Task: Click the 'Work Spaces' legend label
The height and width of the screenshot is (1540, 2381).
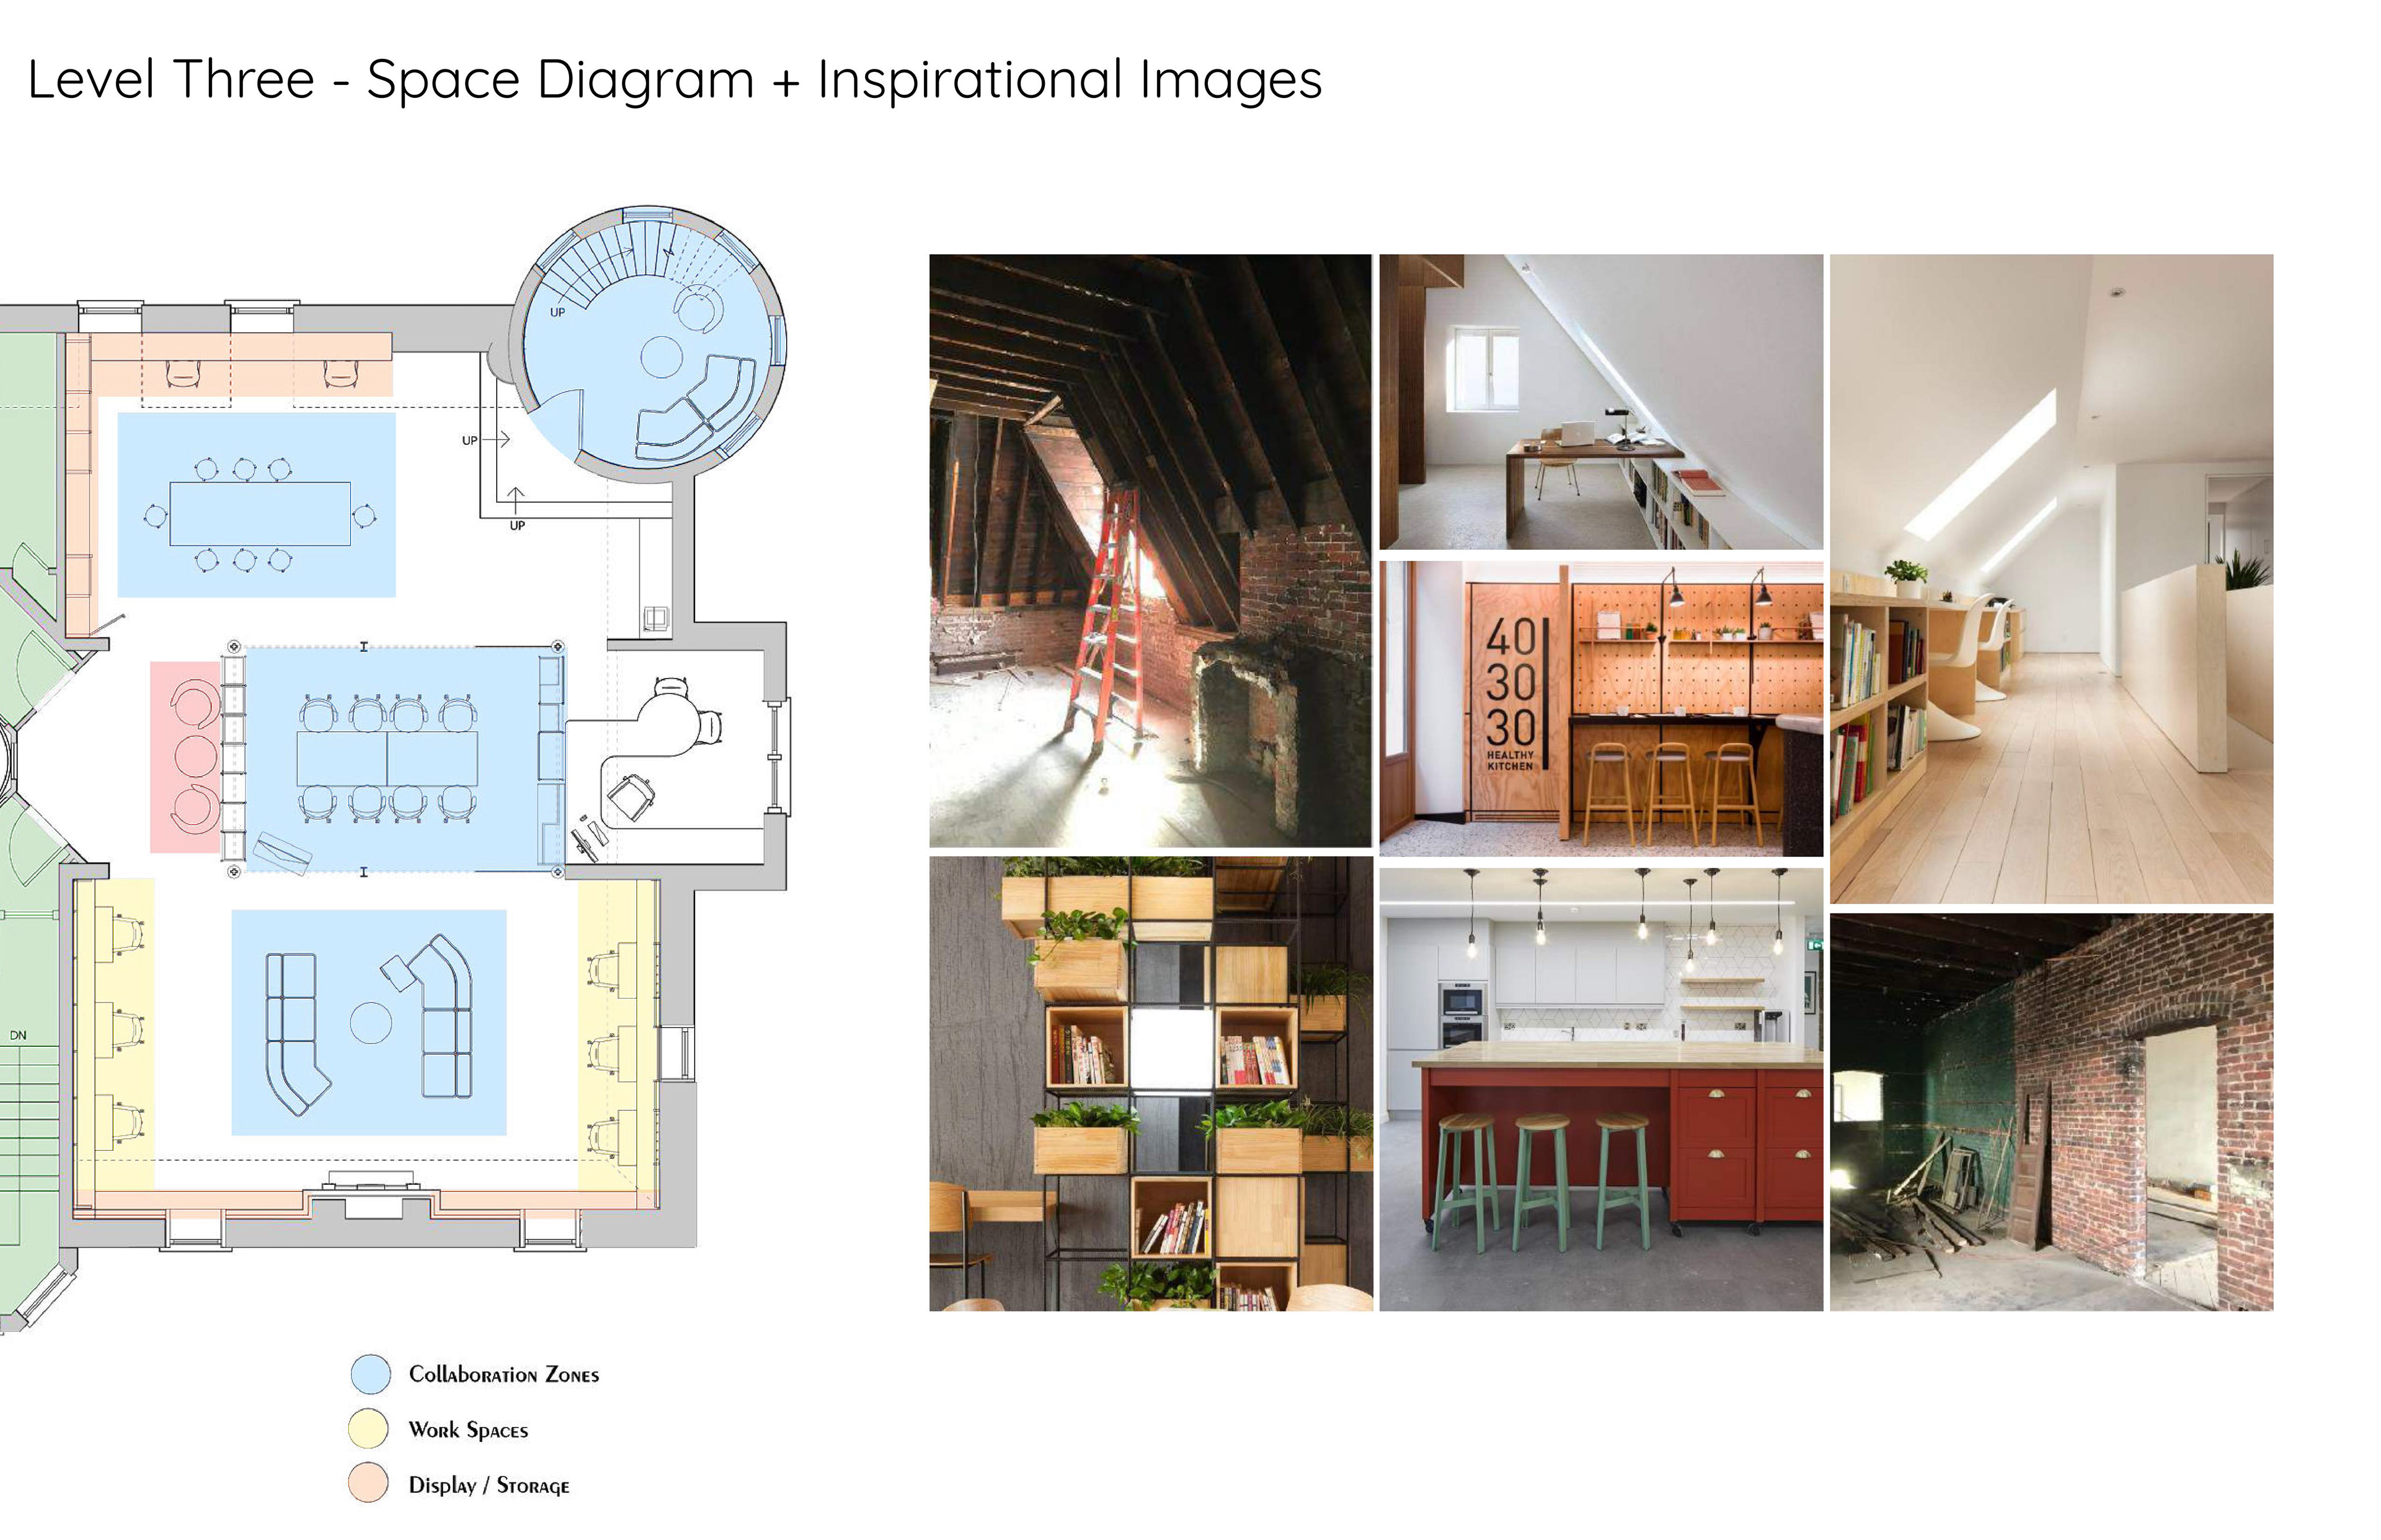Action: tap(467, 1430)
